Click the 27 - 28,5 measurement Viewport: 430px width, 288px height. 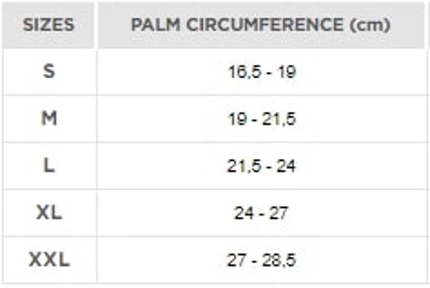tap(261, 260)
